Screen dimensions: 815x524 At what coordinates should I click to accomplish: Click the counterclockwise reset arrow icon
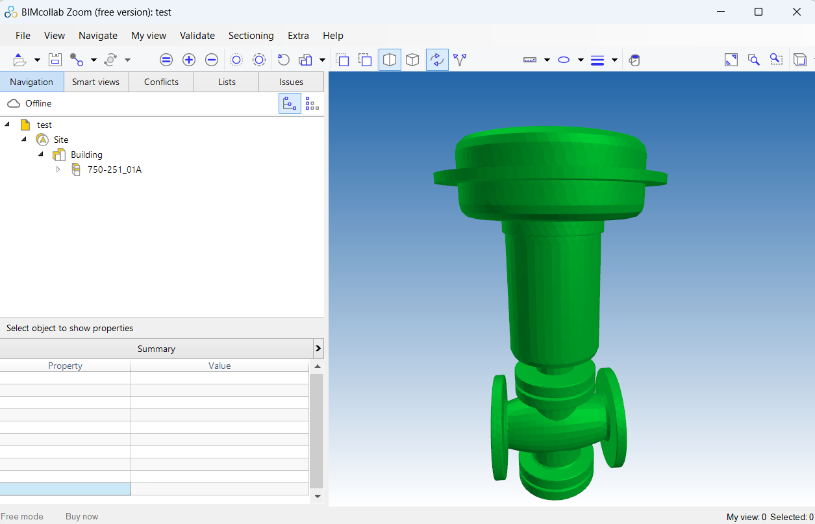(283, 60)
